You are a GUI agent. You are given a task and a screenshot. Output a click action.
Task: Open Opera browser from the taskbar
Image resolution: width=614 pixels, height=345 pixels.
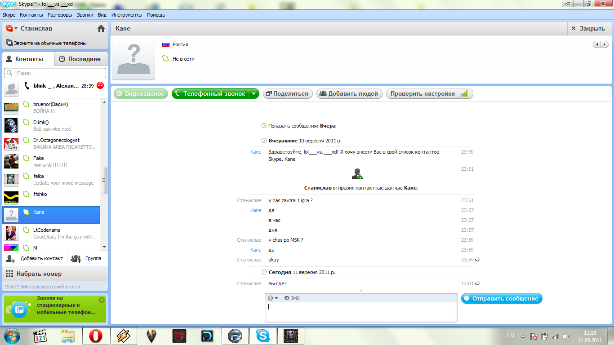click(95, 336)
